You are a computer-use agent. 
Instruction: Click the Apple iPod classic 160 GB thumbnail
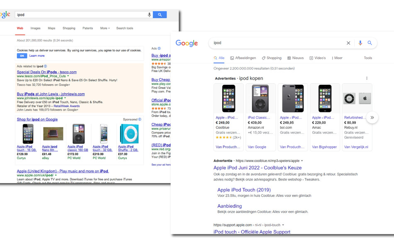pyautogui.click(x=78, y=133)
